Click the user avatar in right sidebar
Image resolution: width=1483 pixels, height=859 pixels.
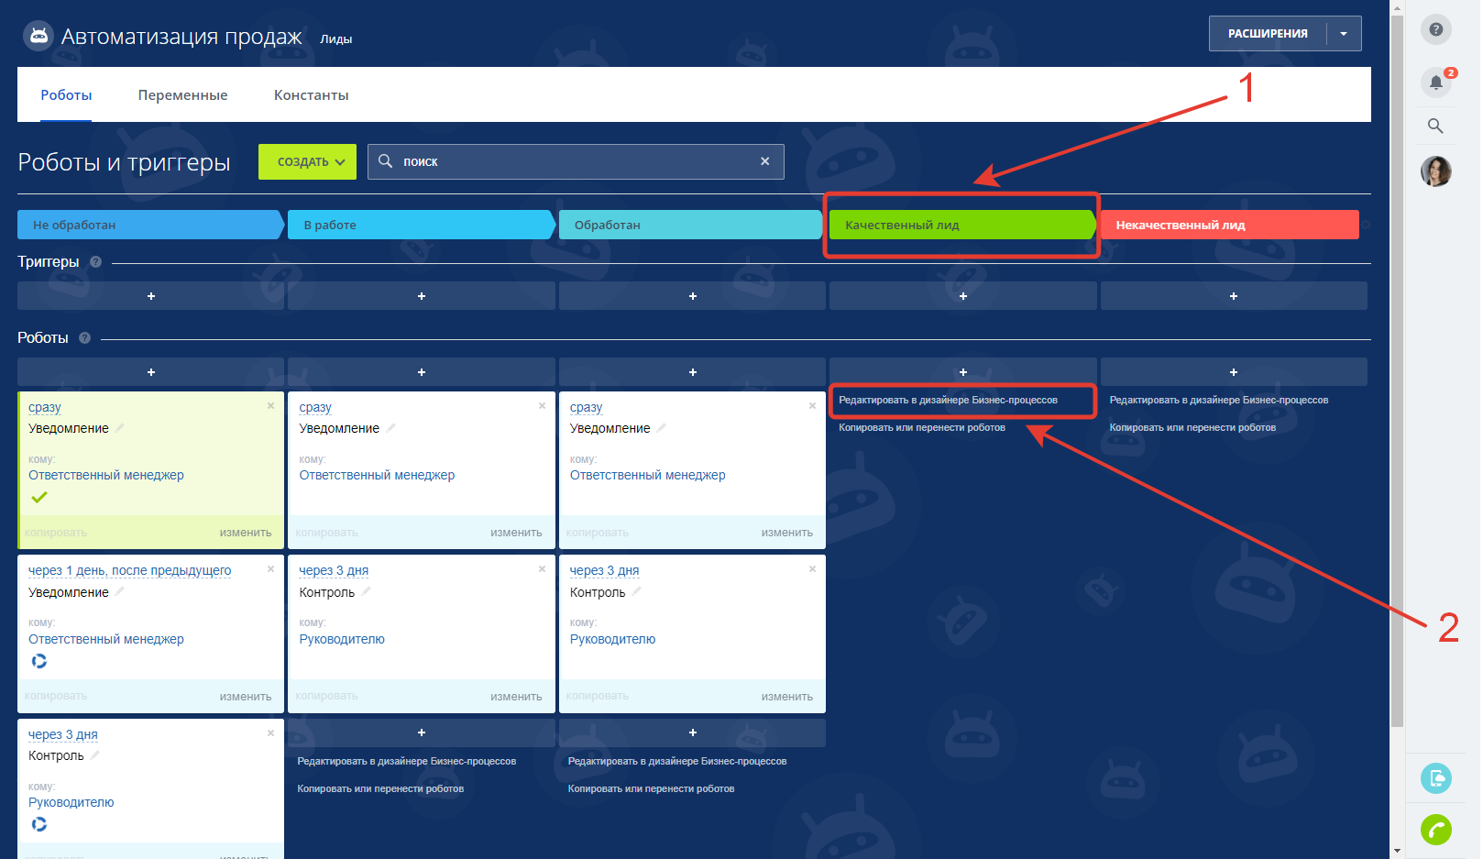[x=1435, y=171]
